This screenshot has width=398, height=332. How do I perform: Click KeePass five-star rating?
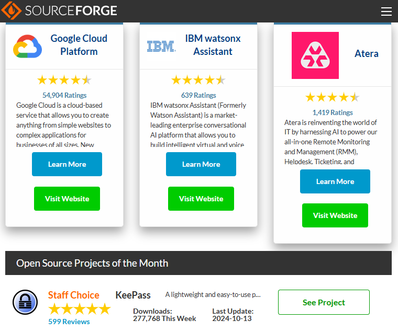click(80, 309)
